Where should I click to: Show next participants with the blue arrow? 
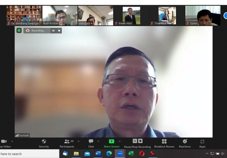coord(225,16)
